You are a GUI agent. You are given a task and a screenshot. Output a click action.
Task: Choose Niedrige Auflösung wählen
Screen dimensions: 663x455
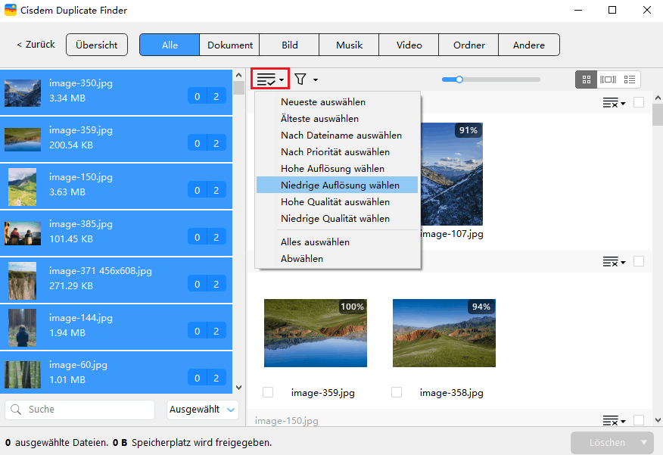[337, 185]
